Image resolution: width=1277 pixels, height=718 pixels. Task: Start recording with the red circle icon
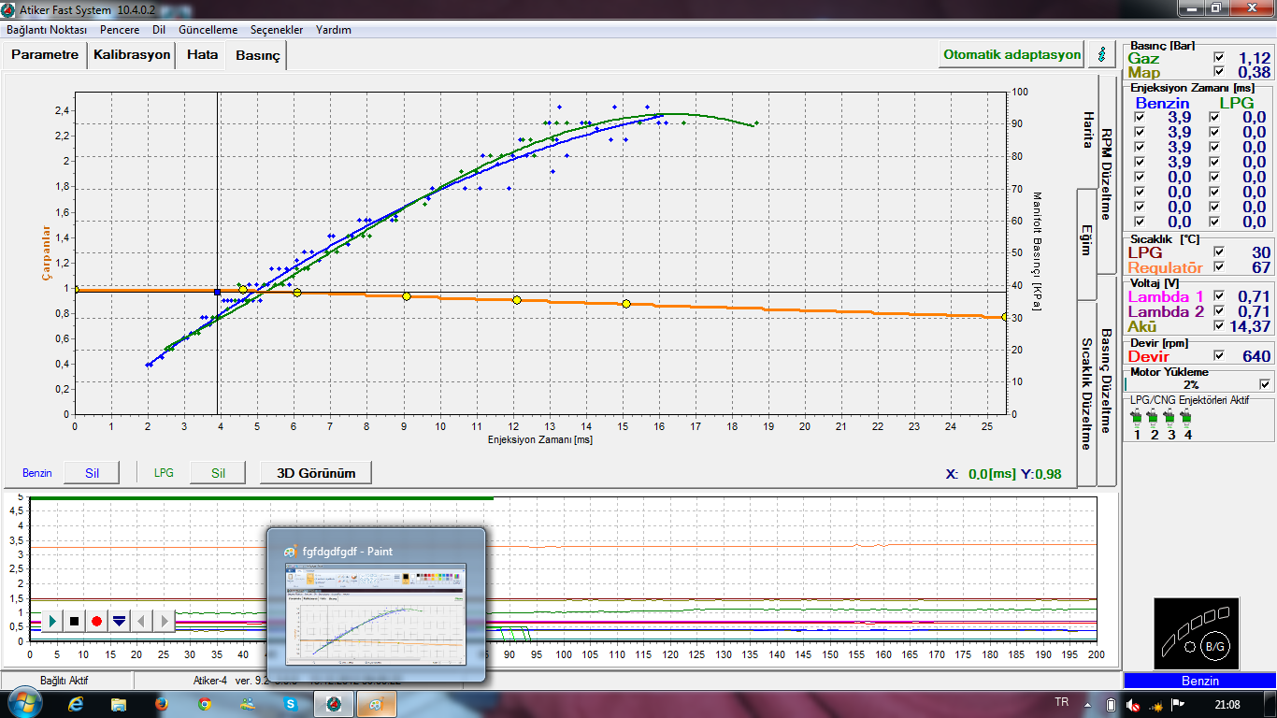(x=96, y=621)
